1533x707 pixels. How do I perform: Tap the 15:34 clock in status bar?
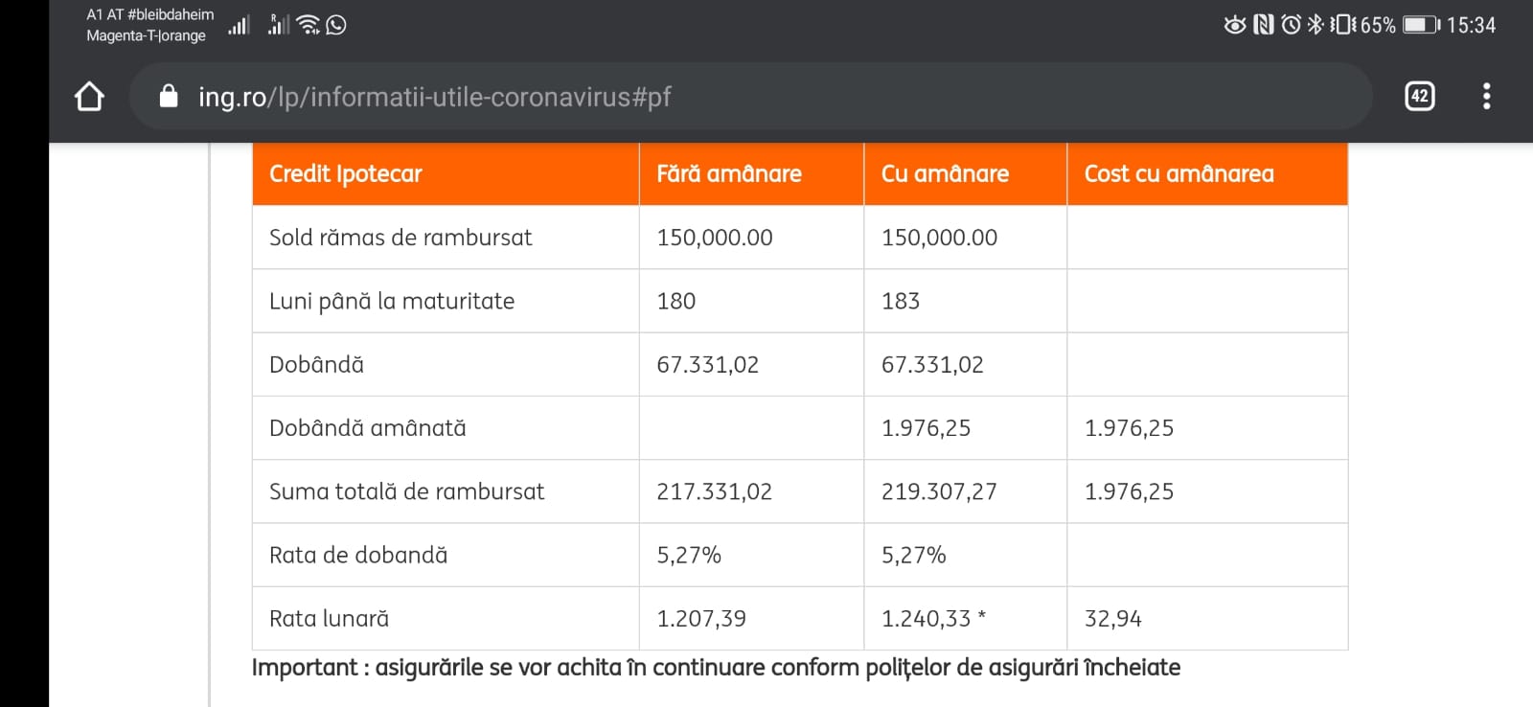(1471, 25)
